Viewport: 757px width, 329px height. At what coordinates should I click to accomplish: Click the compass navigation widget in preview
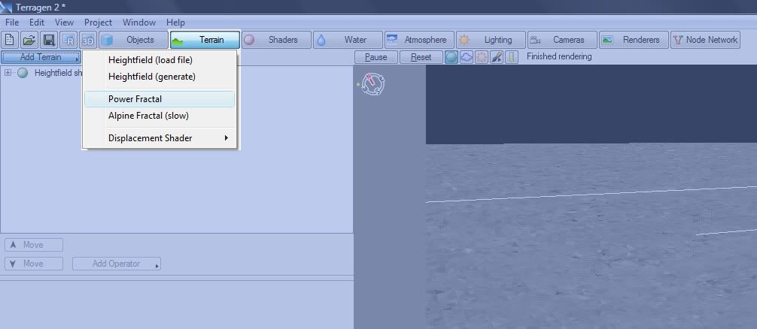(373, 84)
